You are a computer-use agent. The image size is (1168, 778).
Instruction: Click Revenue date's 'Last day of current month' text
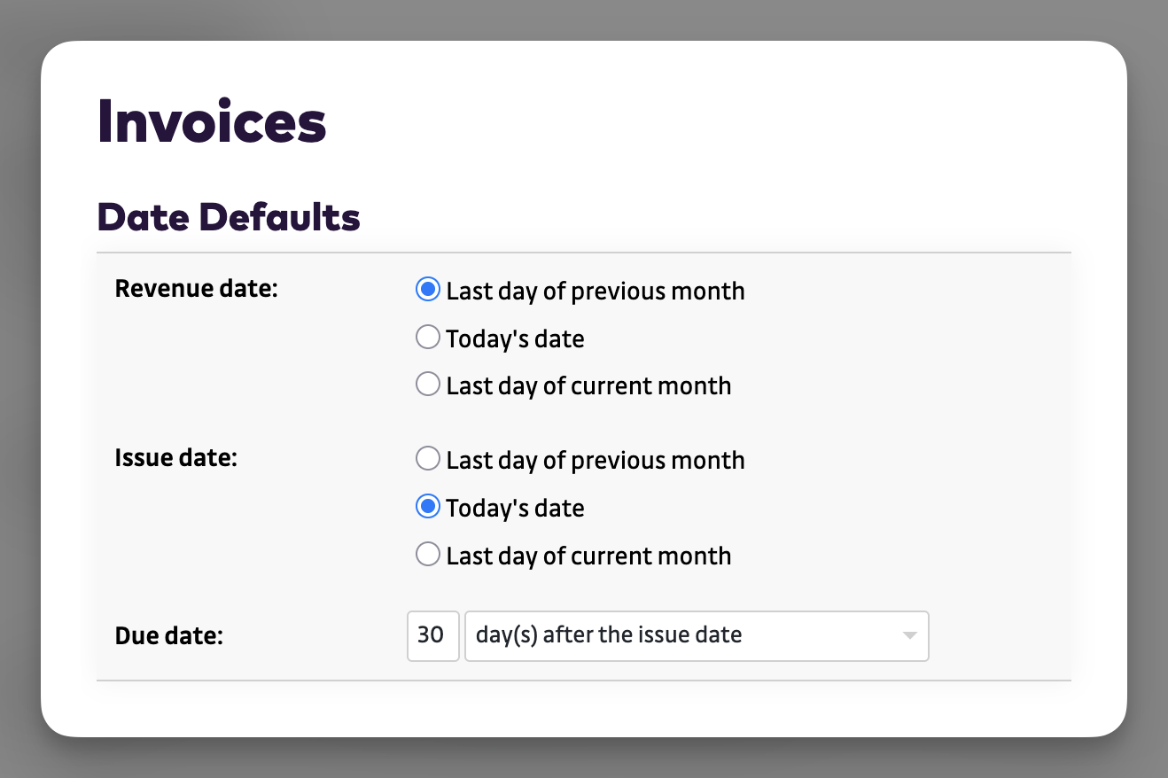pyautogui.click(x=588, y=385)
